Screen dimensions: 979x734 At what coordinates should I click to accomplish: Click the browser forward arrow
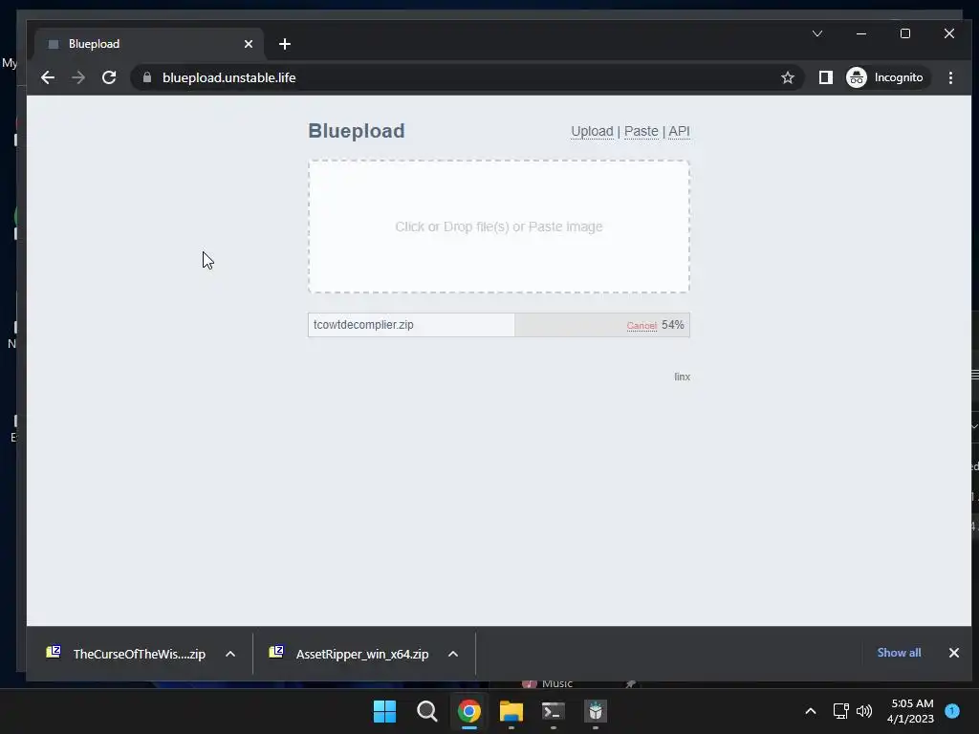(x=78, y=77)
